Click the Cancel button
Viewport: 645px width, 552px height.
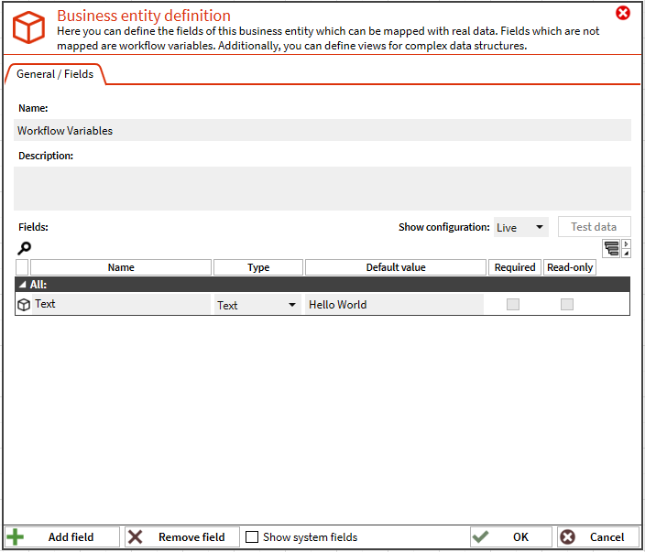tap(597, 537)
